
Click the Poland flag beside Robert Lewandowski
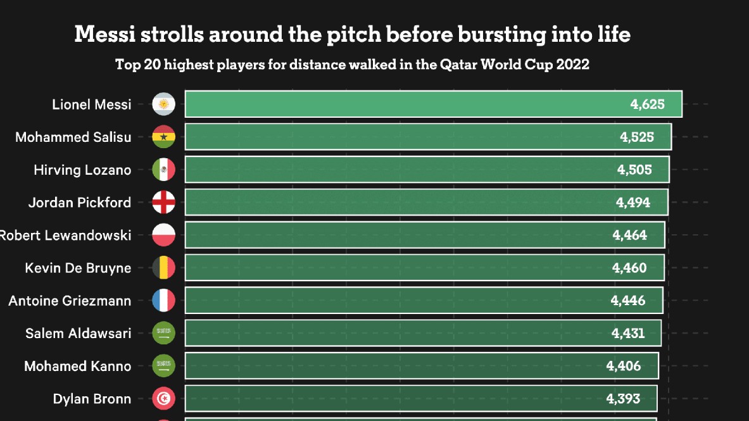[164, 236]
